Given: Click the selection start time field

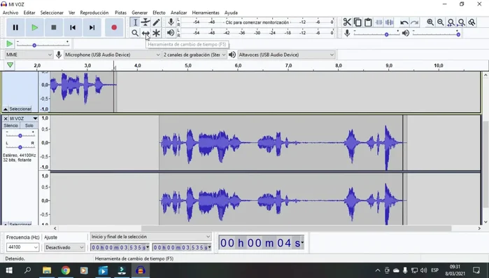Looking at the screenshot, I should 120,247.
